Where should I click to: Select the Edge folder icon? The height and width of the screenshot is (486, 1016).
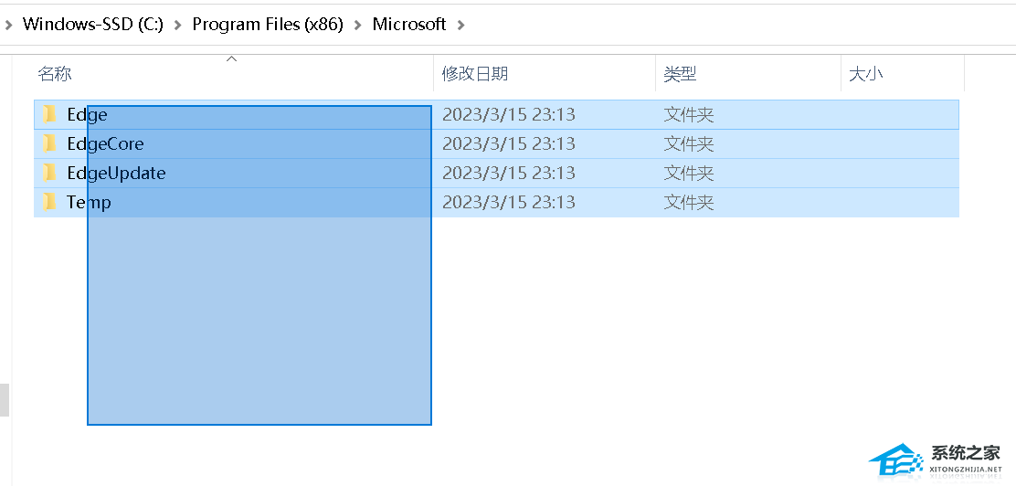(x=50, y=115)
